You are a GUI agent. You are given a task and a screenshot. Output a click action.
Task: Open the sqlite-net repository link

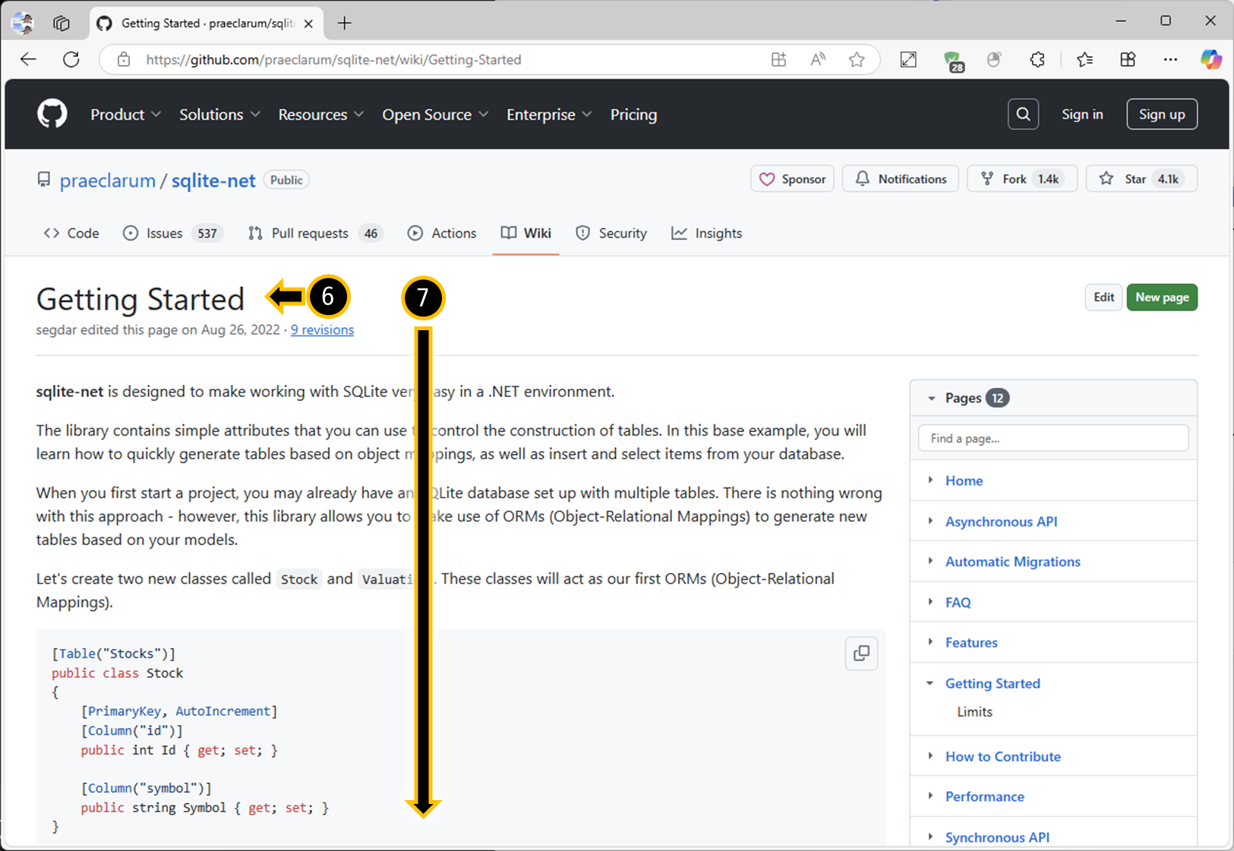tap(213, 181)
